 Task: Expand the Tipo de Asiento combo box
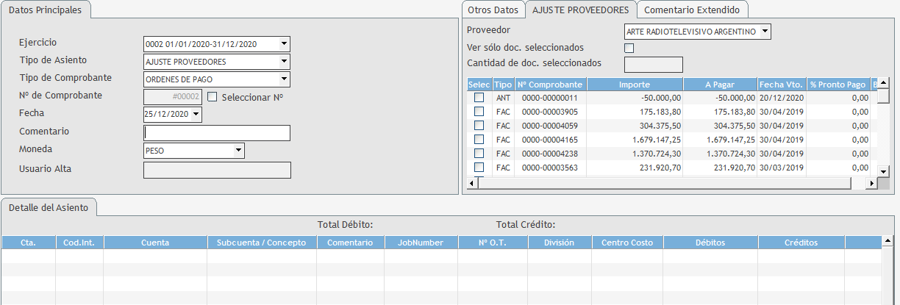[284, 62]
